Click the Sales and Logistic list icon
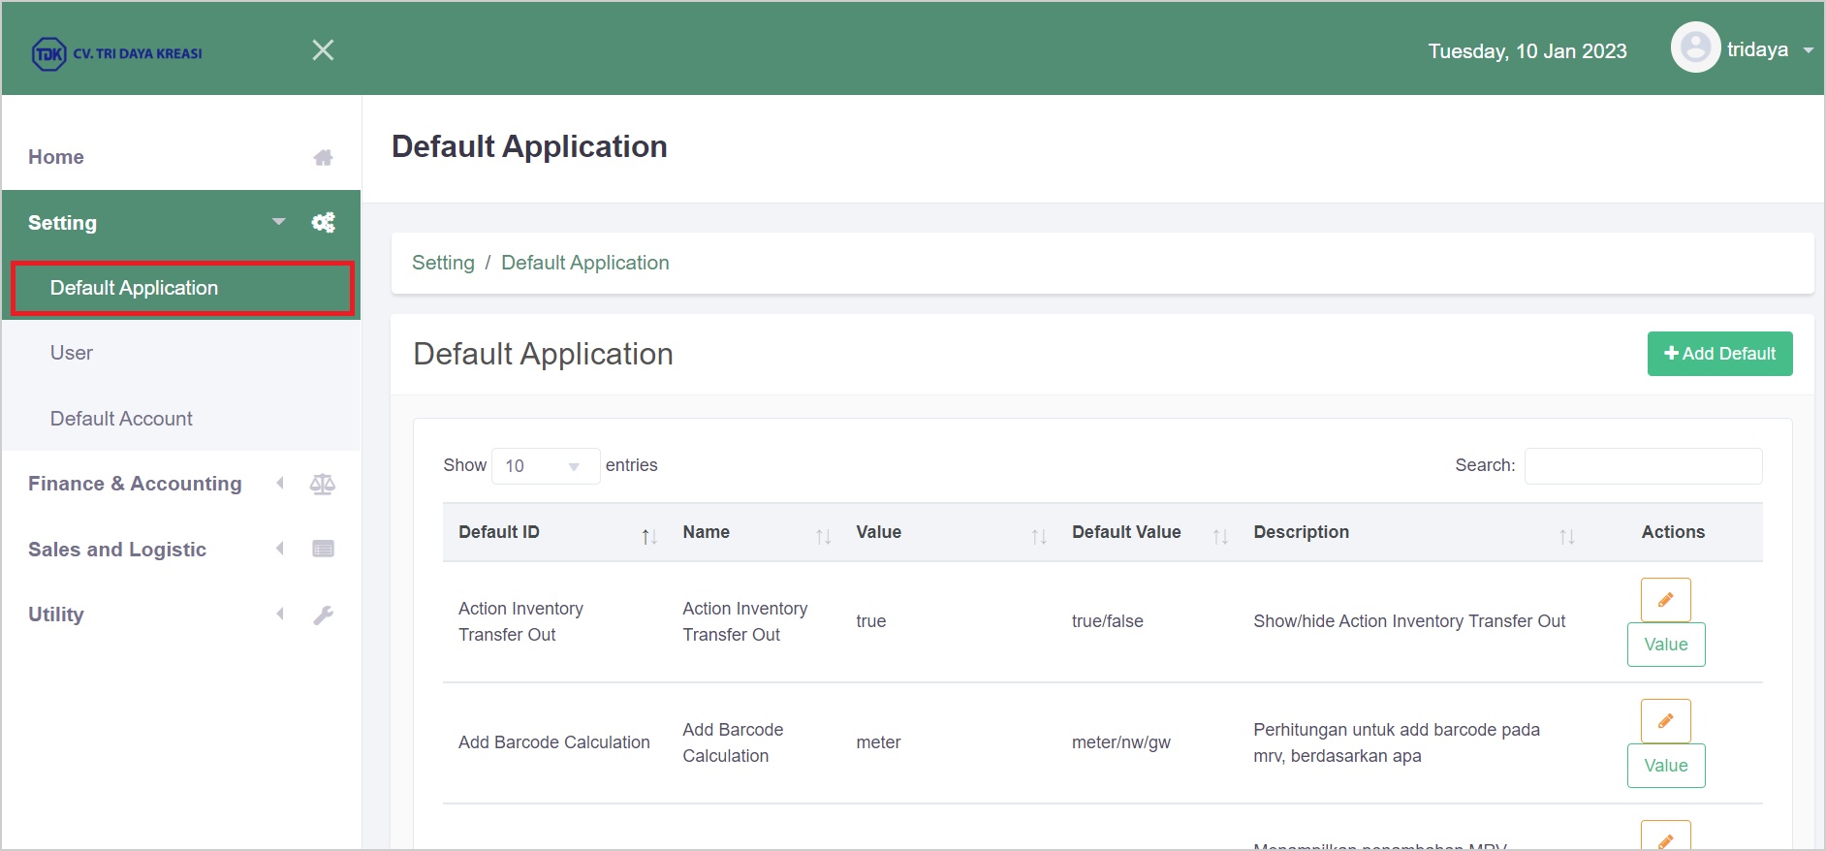This screenshot has width=1826, height=851. pyautogui.click(x=323, y=550)
